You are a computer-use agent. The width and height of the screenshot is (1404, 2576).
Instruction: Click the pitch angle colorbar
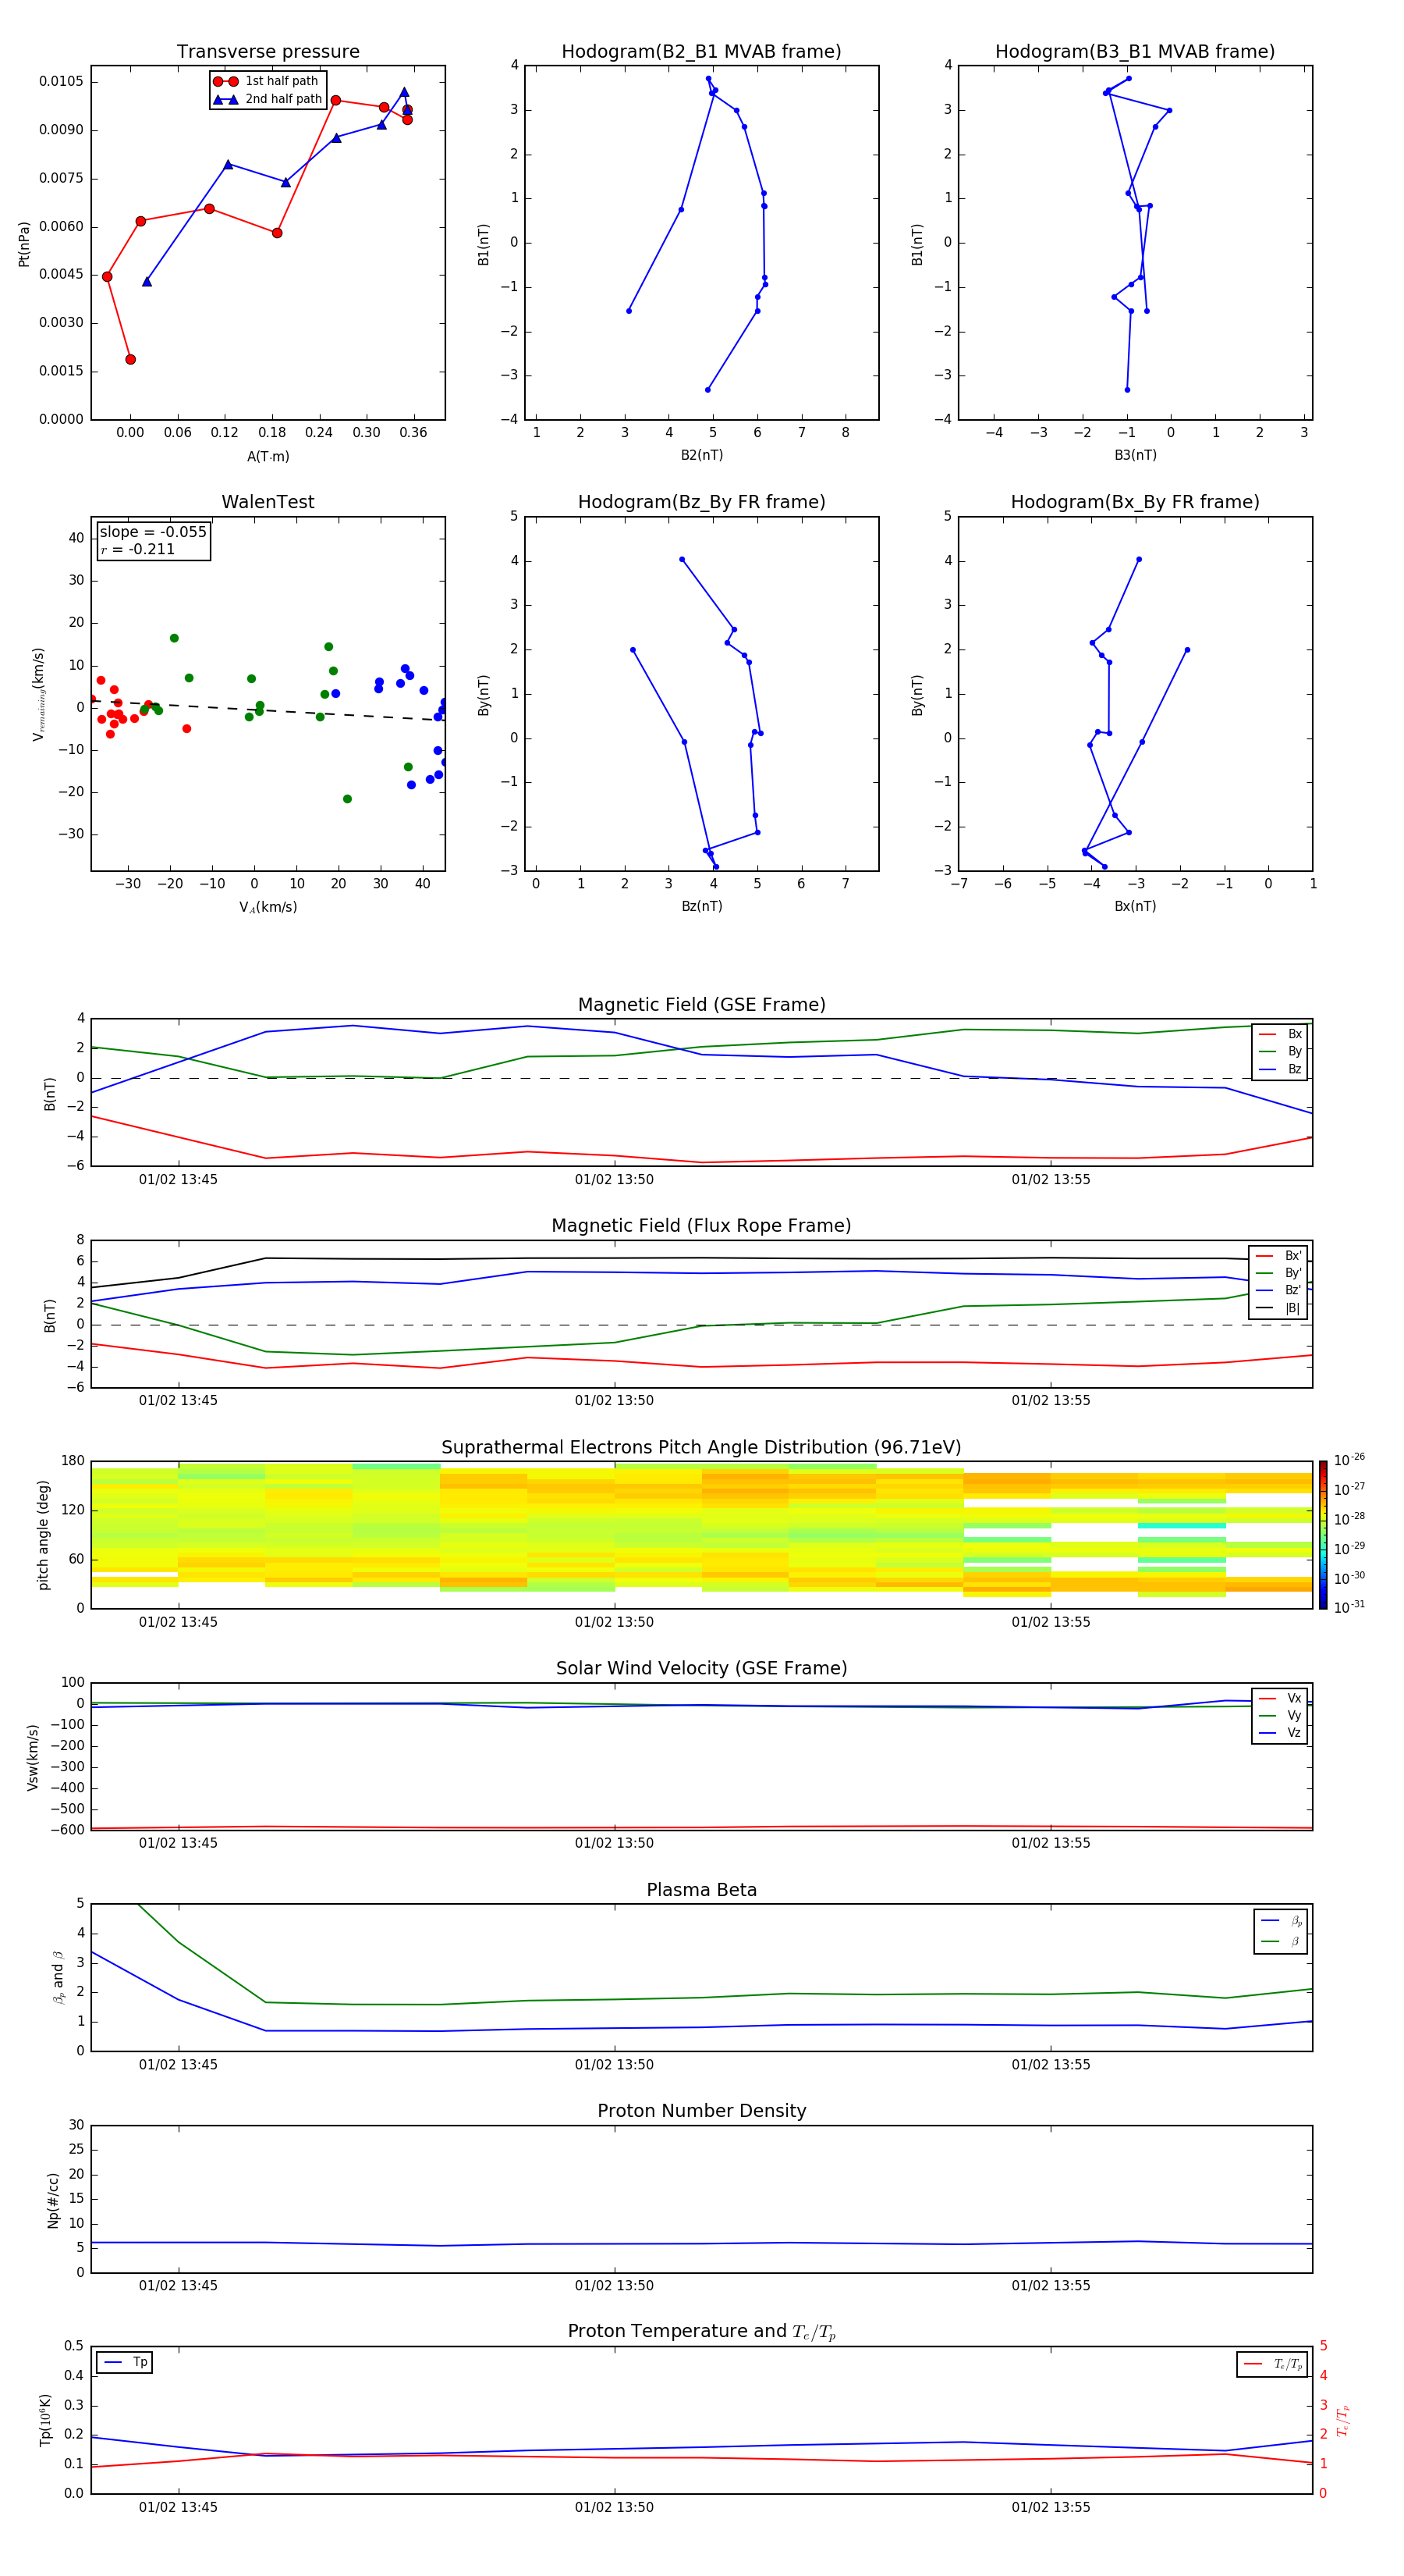point(1322,1534)
